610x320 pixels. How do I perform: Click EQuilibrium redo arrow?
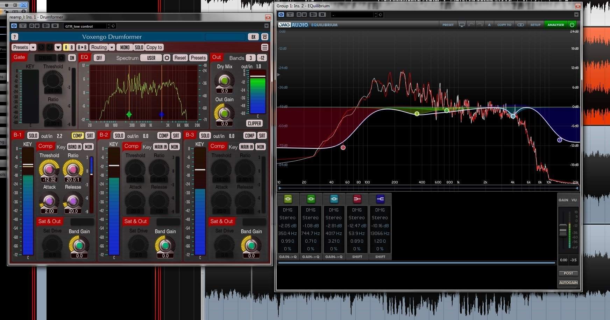[x=480, y=25]
